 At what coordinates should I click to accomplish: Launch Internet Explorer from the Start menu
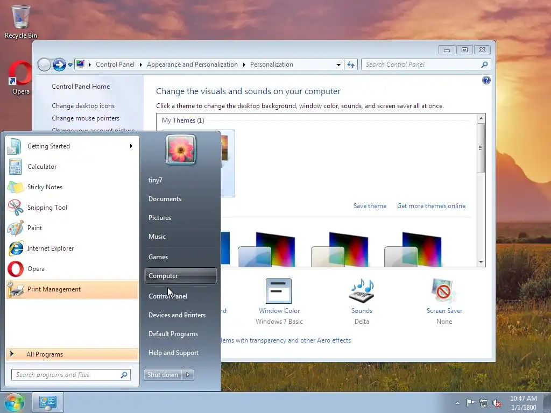[72, 248]
